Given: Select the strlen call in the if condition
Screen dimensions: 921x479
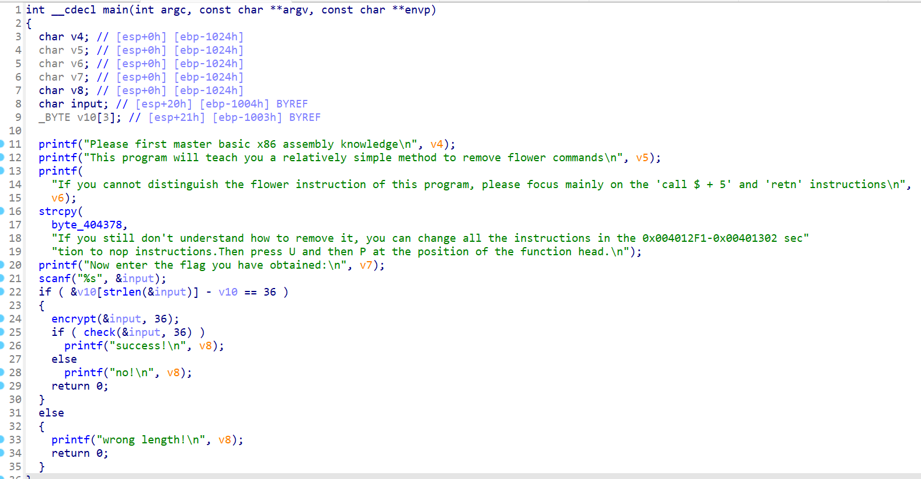Looking at the screenshot, I should (x=122, y=292).
